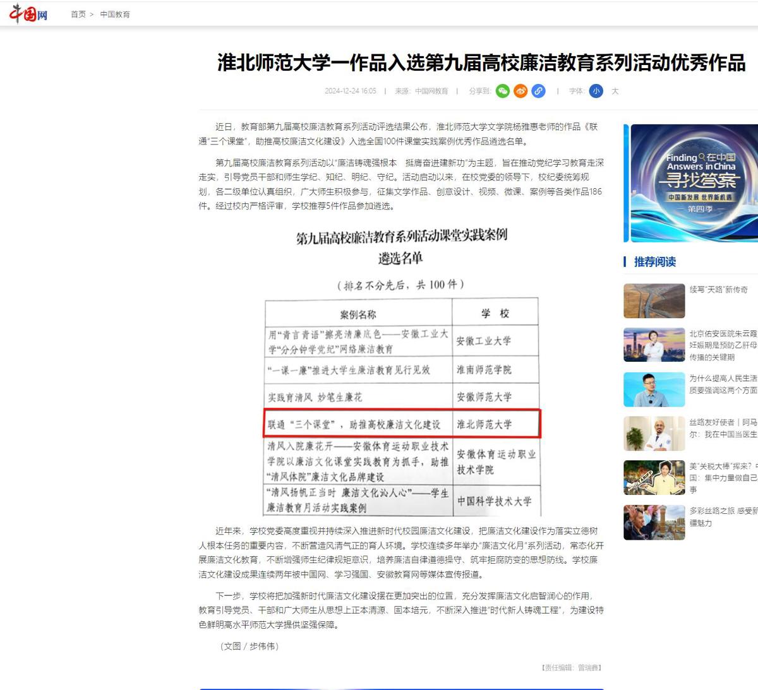Image resolution: width=758 pixels, height=690 pixels.
Task: Open 续写"天路"新传奇 article link
Action: (x=718, y=290)
